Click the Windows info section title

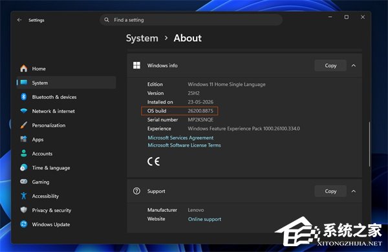tap(162, 65)
